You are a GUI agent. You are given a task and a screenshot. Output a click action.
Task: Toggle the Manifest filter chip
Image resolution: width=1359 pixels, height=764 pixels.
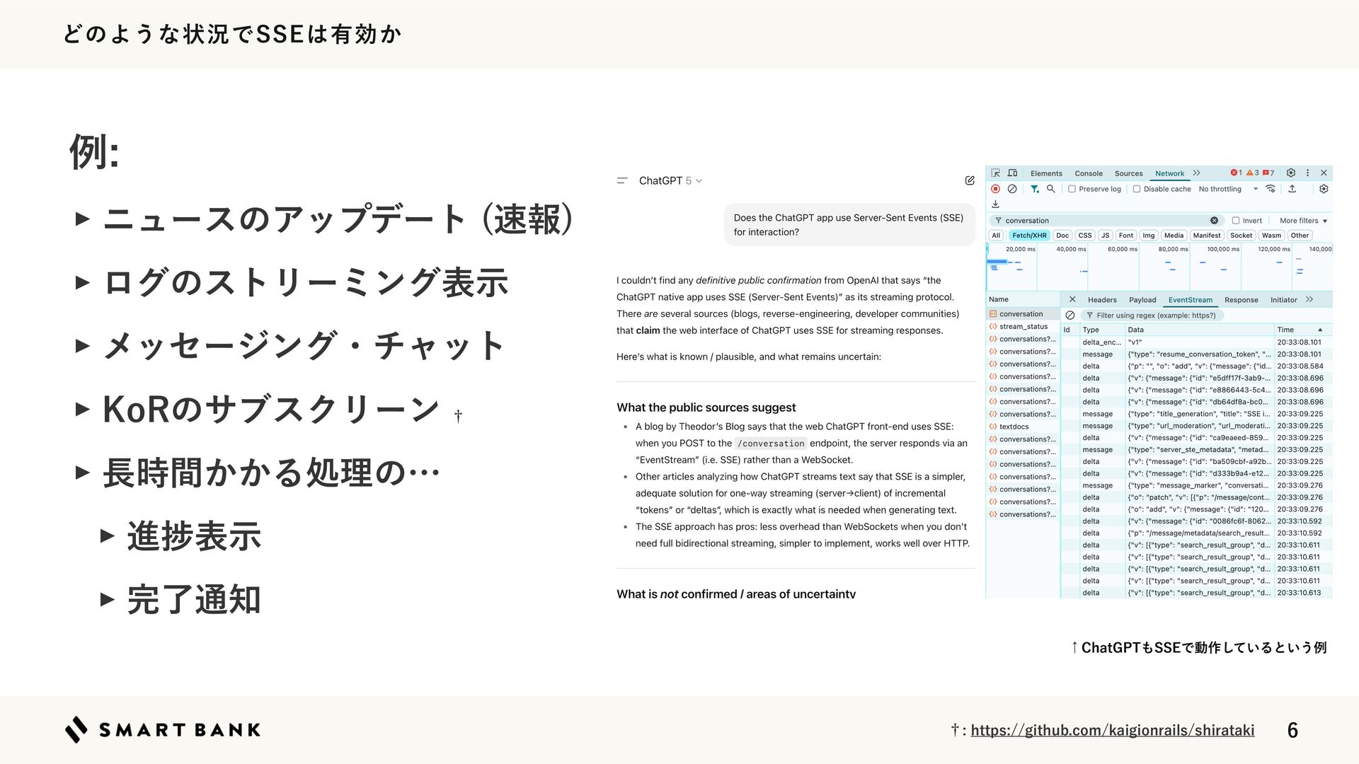(1207, 236)
